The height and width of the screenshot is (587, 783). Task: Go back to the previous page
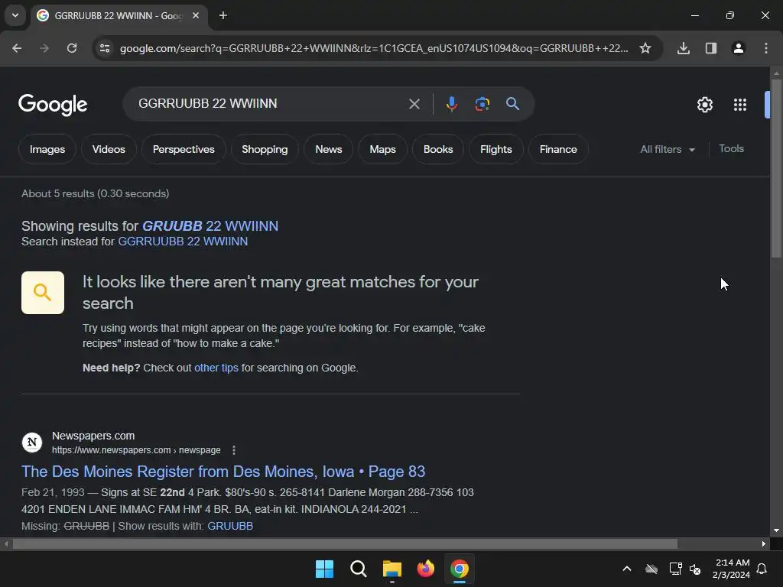coord(17,48)
